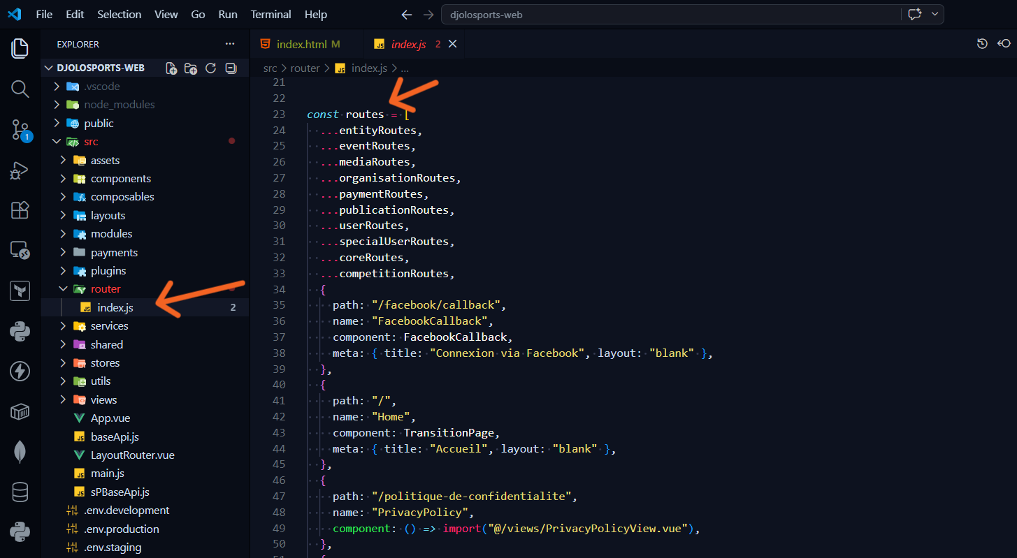1017x558 pixels.
Task: Click the New File icon in Explorer
Action: [170, 68]
